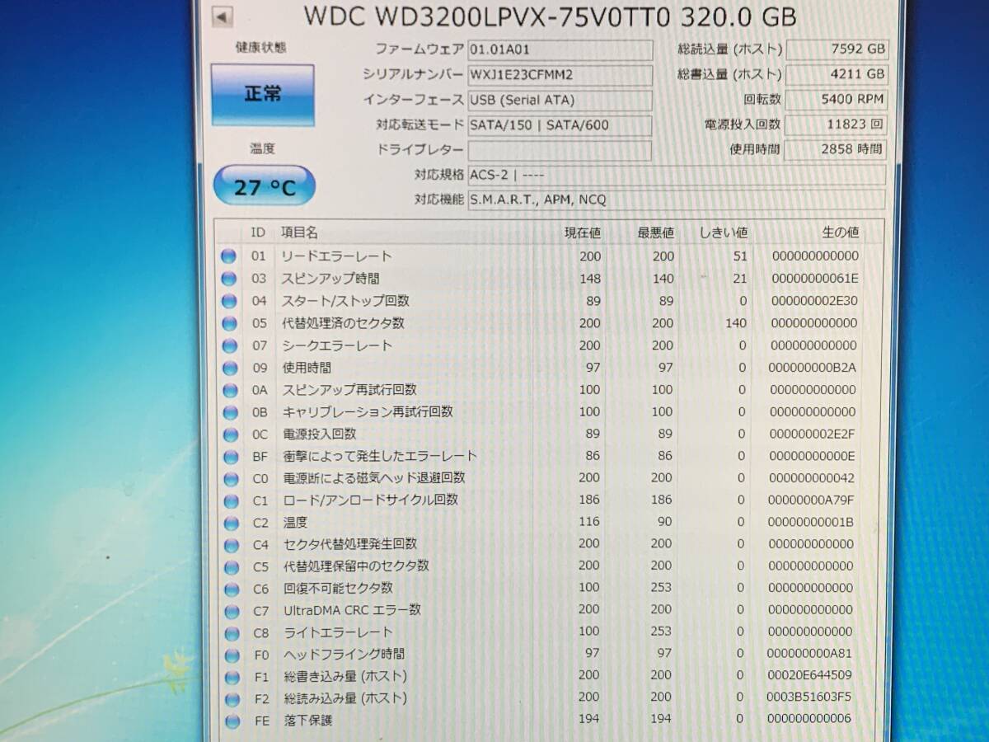Click status orb for リードエラーレート row
Viewport: 989px width, 742px height.
point(228,256)
